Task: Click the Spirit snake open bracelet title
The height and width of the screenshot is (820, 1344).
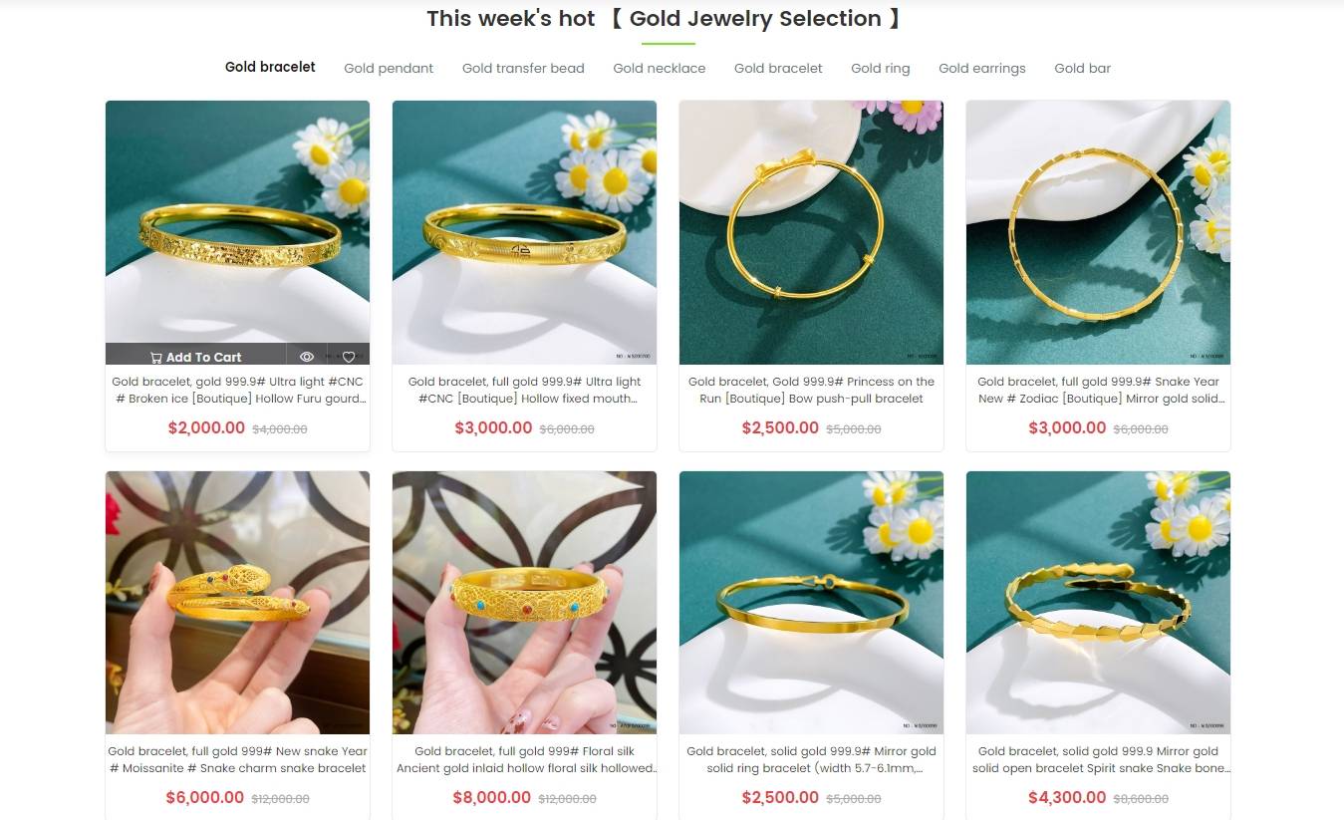Action: click(1098, 759)
